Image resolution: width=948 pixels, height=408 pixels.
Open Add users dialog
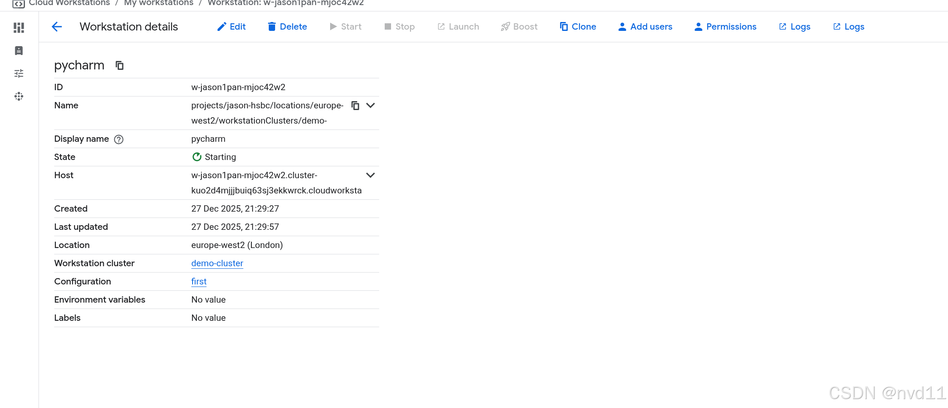coord(645,27)
